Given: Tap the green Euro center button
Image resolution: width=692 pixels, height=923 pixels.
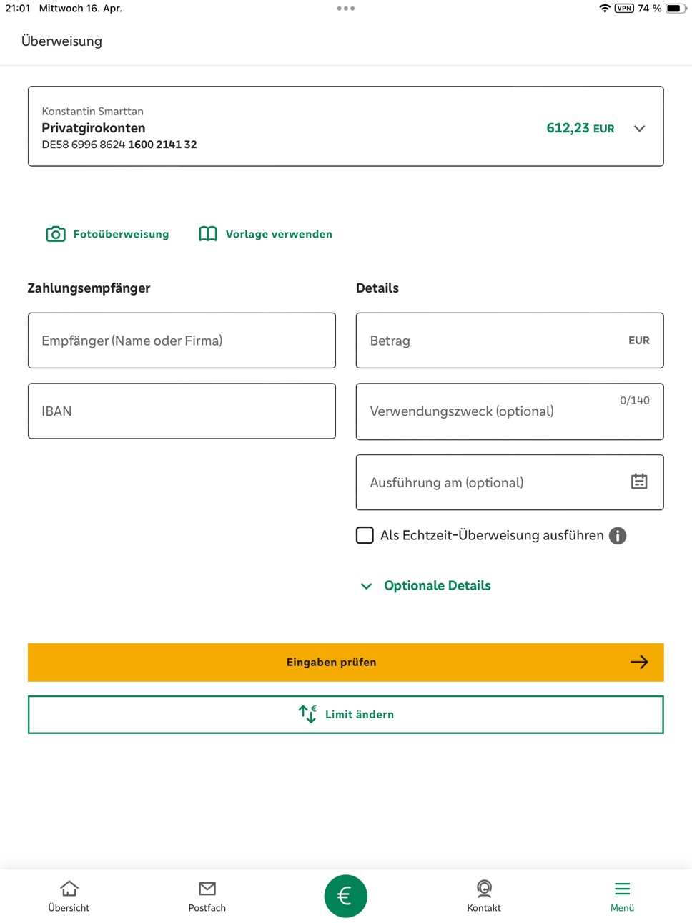Looking at the screenshot, I should [x=346, y=896].
